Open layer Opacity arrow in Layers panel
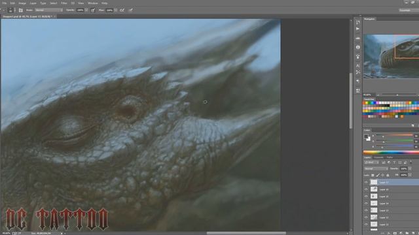Image resolution: width=419 pixels, height=235 pixels. coord(410,168)
